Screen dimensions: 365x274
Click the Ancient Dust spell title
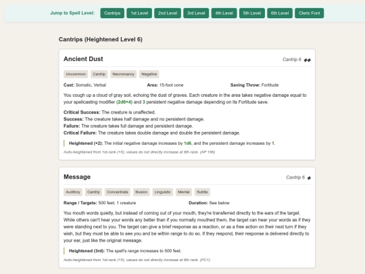tap(83, 59)
